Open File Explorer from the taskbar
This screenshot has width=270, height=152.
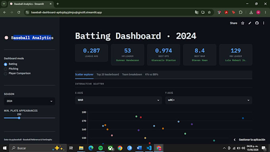click(x=81, y=148)
